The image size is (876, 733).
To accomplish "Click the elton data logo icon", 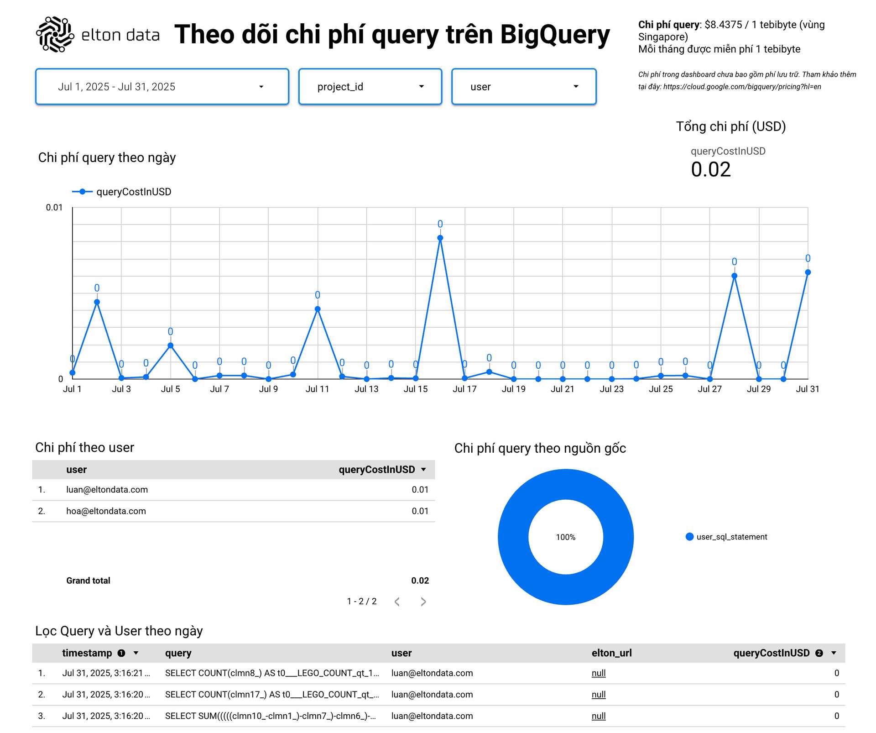I will click(x=55, y=34).
